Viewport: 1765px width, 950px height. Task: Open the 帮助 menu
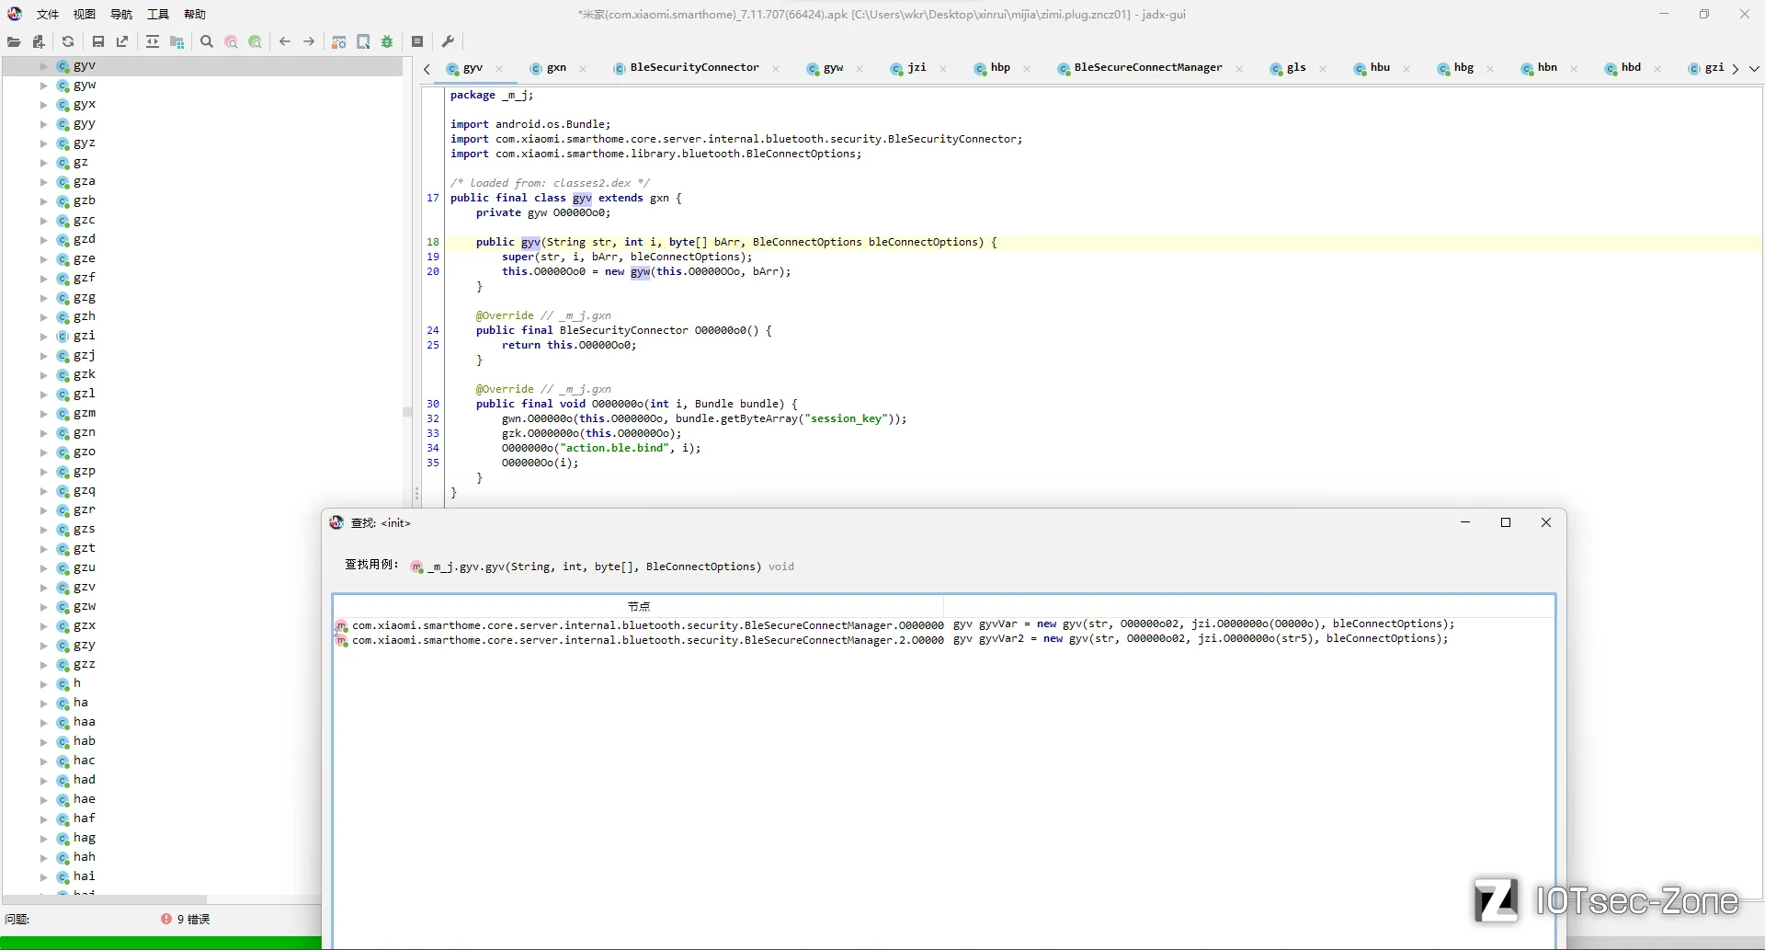pos(195,14)
